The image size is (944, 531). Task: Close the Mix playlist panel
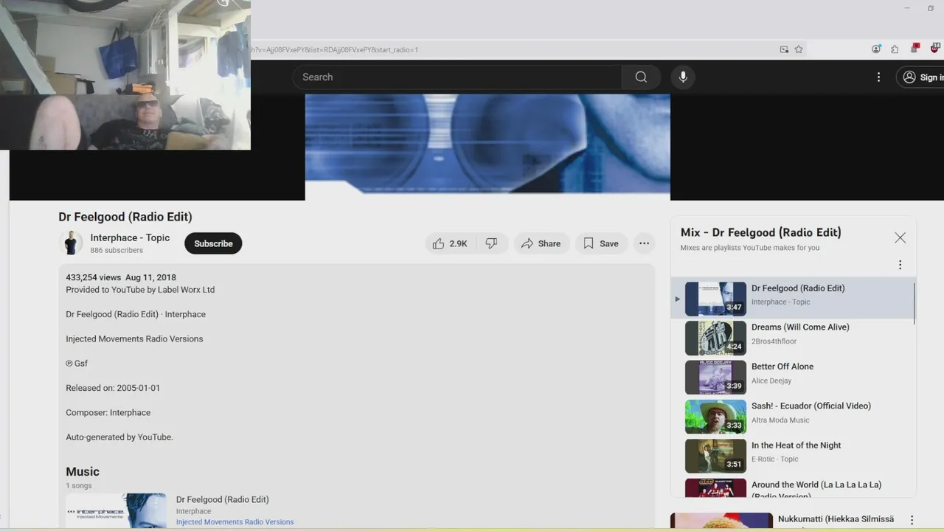pyautogui.click(x=900, y=237)
